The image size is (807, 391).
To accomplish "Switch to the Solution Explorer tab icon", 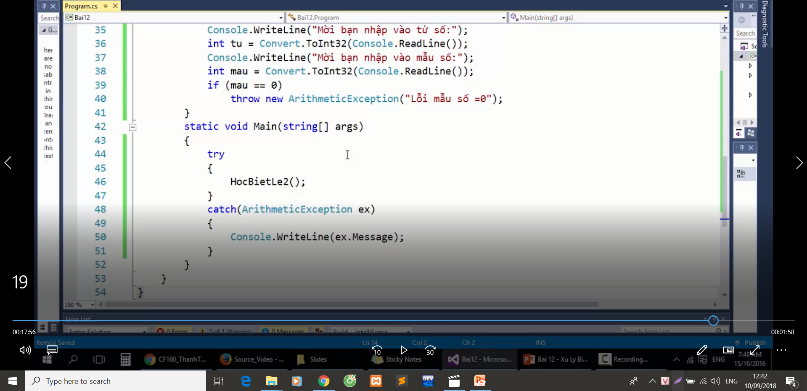I will click(739, 133).
